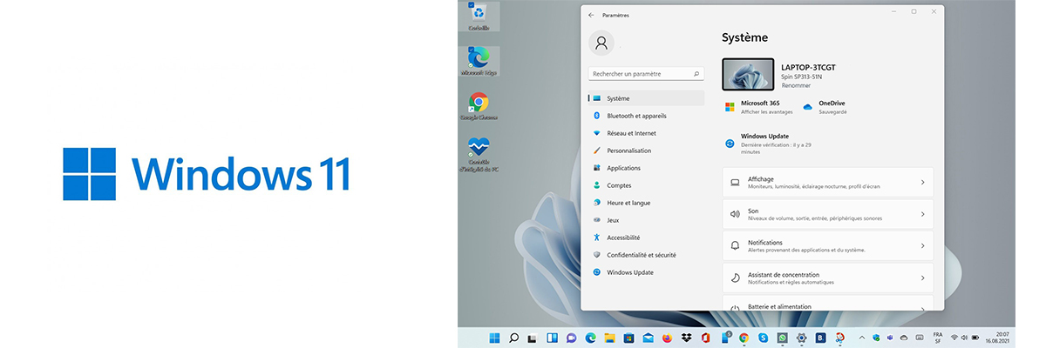The width and height of the screenshot is (1046, 348).
Task: Open Réseau et Internet in the sidebar
Action: tap(646, 133)
